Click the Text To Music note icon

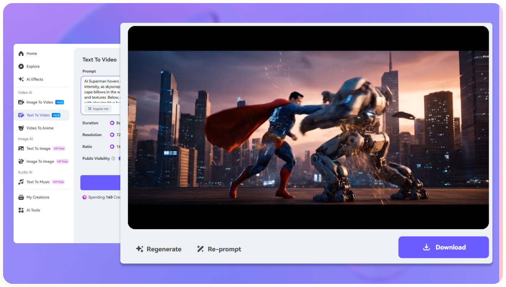pos(21,182)
